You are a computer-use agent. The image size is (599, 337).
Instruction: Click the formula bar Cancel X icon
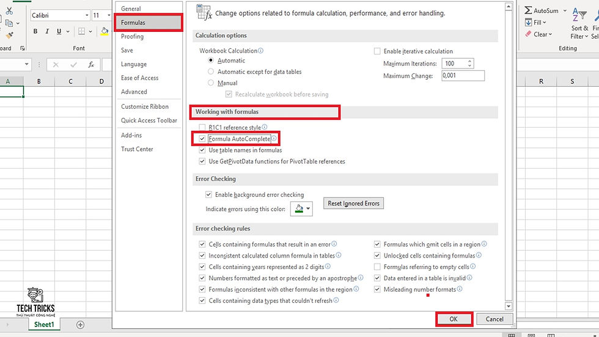[x=56, y=65]
